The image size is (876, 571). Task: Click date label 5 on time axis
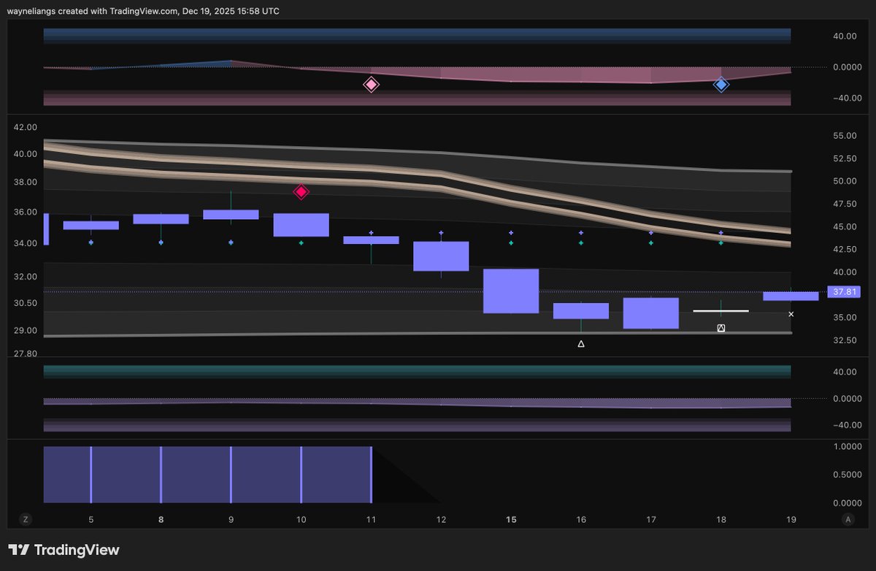(91, 520)
